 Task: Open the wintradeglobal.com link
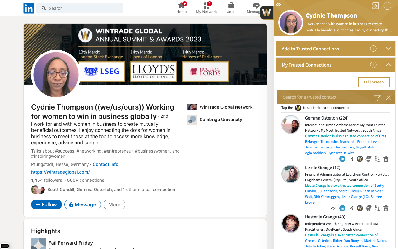[60, 172]
